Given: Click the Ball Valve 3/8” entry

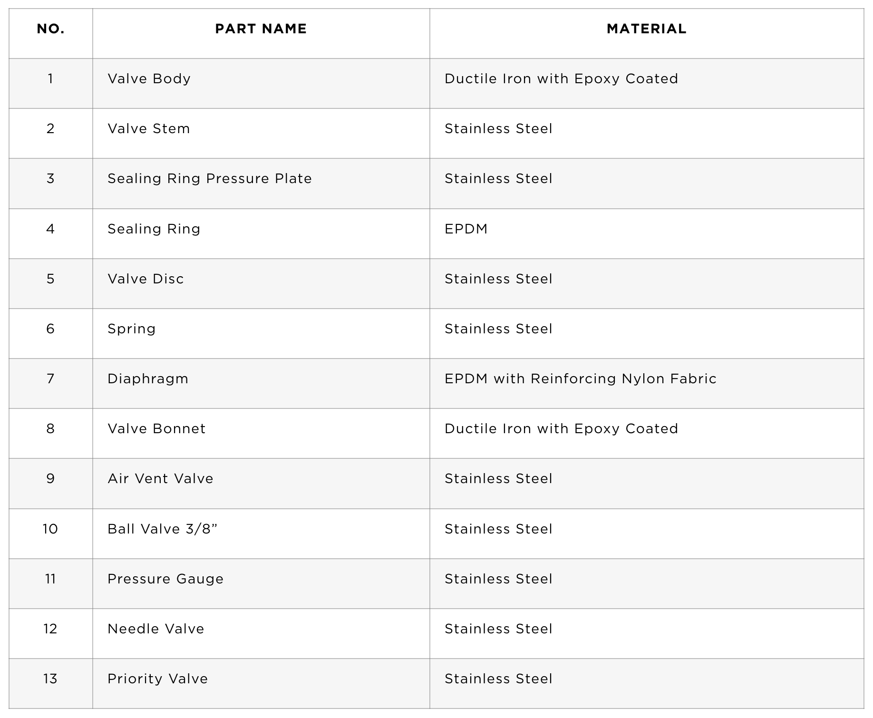Looking at the screenshot, I should pos(162,529).
